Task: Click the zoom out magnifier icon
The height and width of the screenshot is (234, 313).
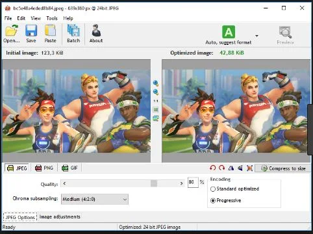Action: [x=156, y=92]
